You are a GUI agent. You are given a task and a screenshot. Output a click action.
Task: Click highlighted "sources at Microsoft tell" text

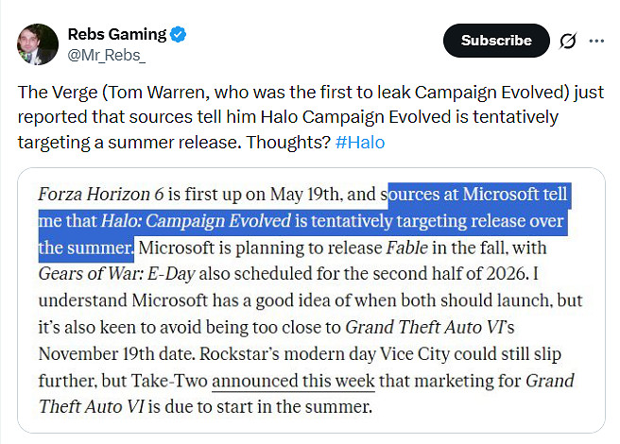(479, 196)
